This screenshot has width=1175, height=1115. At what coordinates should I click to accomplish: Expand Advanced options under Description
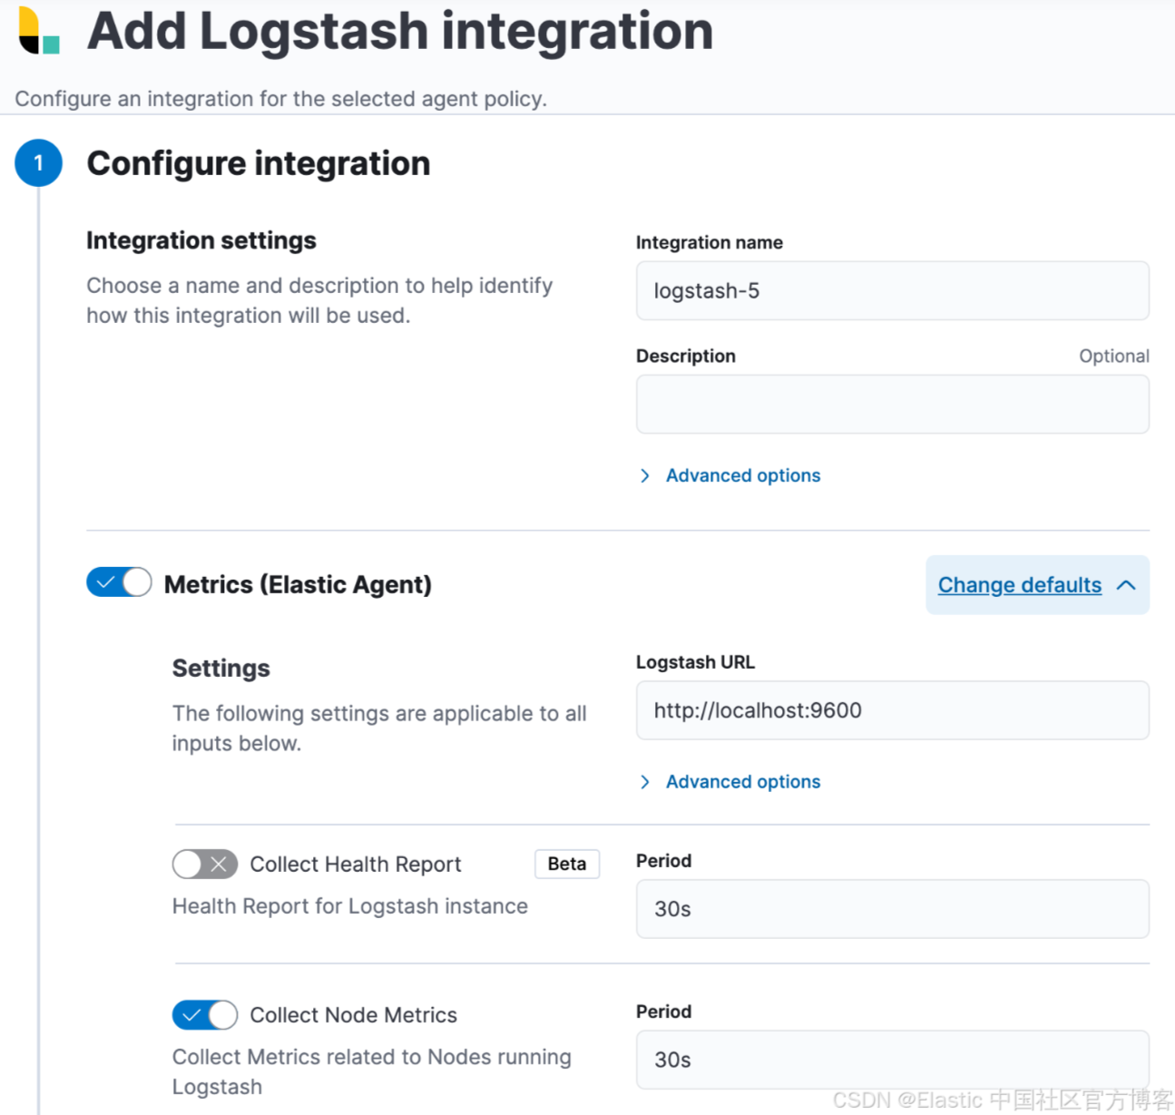coord(742,476)
